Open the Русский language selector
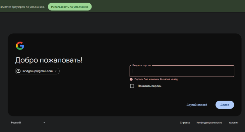This screenshot has height=132, width=245. pos(28,123)
